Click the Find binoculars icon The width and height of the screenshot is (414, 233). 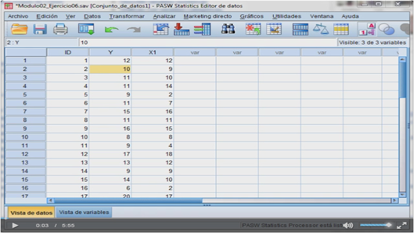228,28
